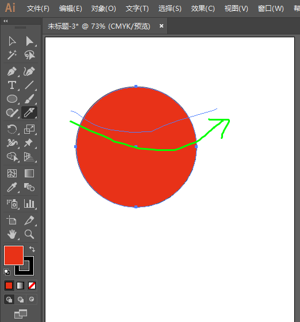Select the Line Segment tool
The height and width of the screenshot is (322, 300).
(29, 85)
